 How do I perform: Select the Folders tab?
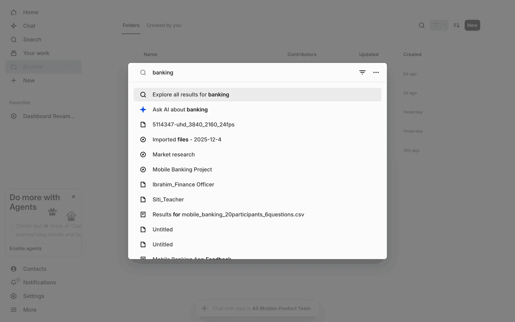pos(131,25)
